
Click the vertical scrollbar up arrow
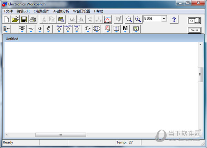[x=200, y=45]
